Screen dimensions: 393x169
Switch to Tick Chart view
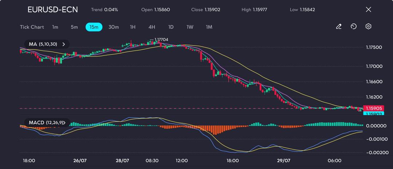pyautogui.click(x=32, y=27)
